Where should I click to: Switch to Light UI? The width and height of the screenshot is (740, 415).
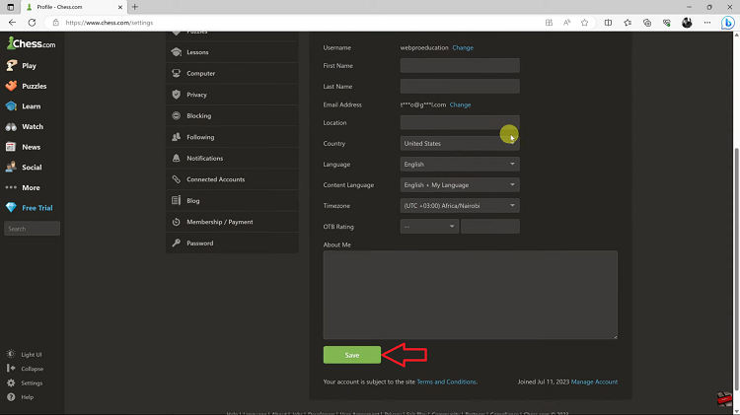click(25, 354)
